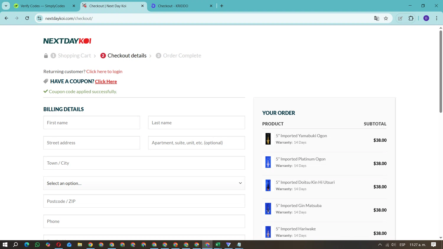Open Excel from taskbar

pos(218,245)
